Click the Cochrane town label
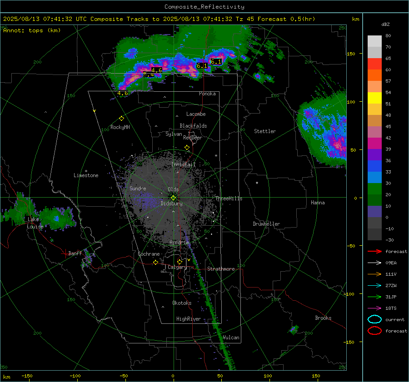The height and width of the screenshot is (382, 409). coord(149,254)
